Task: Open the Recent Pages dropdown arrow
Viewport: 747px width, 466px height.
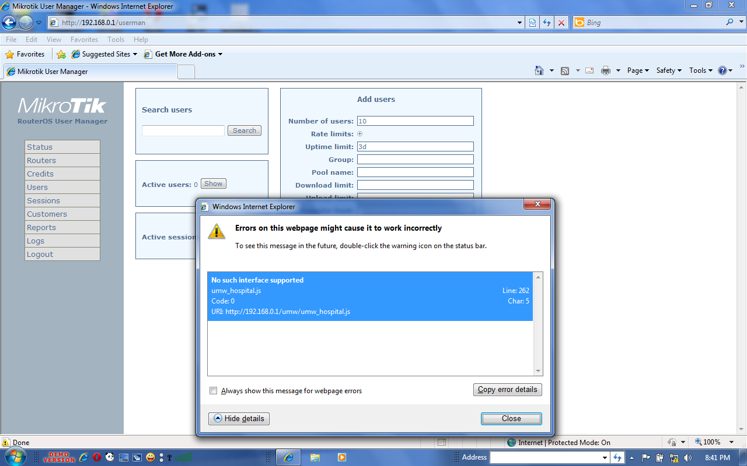Action: (x=39, y=23)
